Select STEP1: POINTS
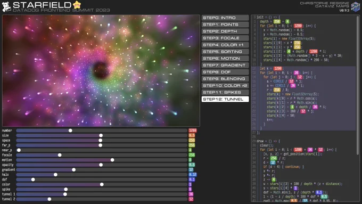Screen dimensions: 362x204 tap(225, 25)
